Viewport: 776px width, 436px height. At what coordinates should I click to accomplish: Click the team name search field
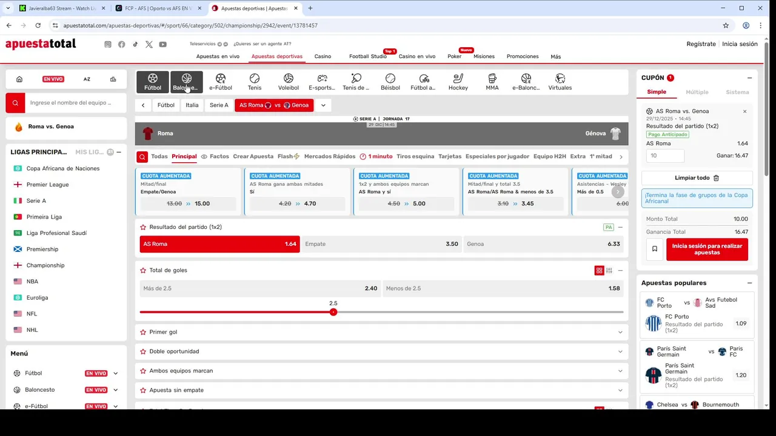76,103
